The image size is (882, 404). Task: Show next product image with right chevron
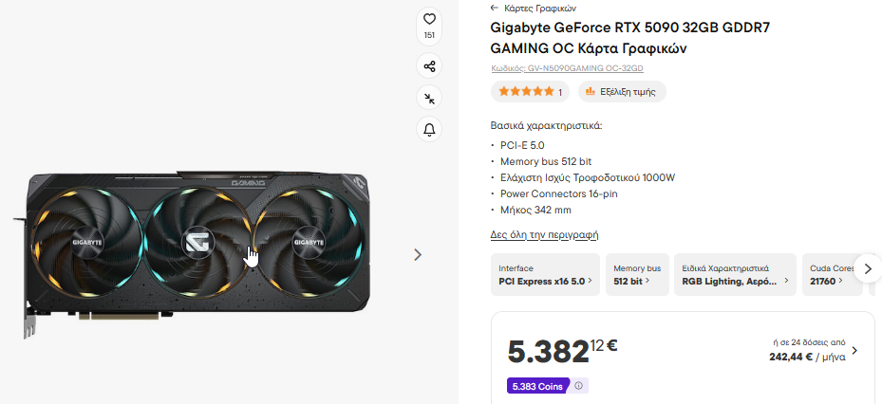pyautogui.click(x=418, y=254)
